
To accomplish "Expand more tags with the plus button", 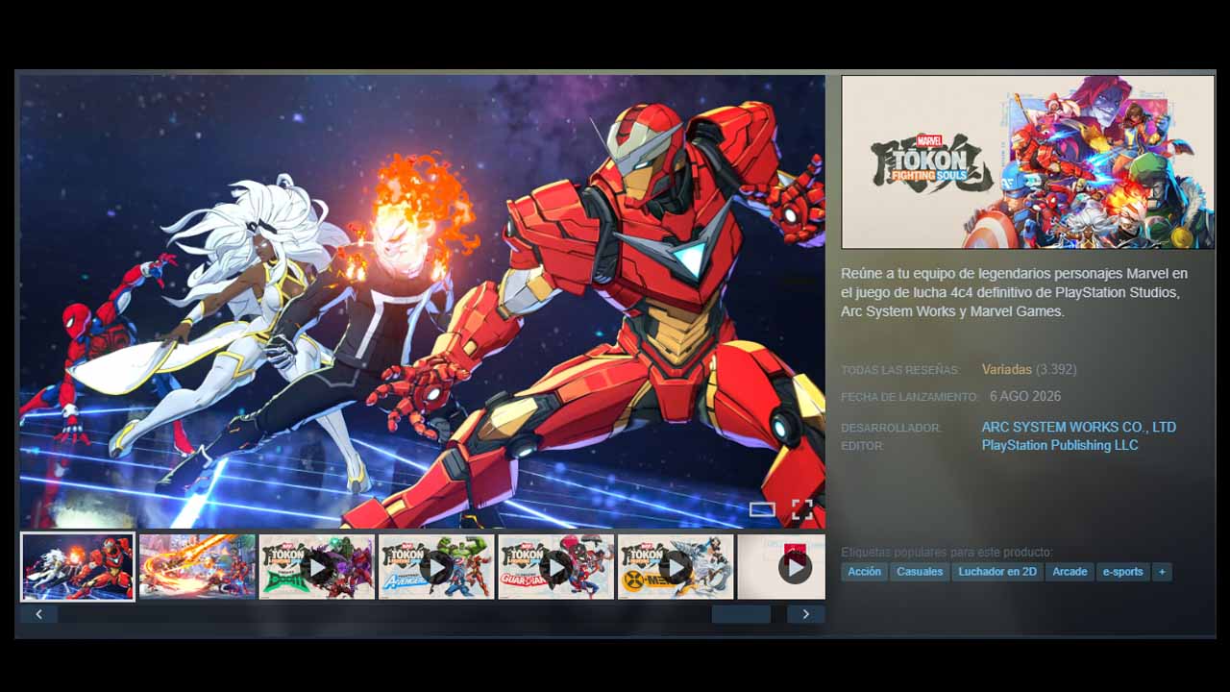I will coord(1162,572).
